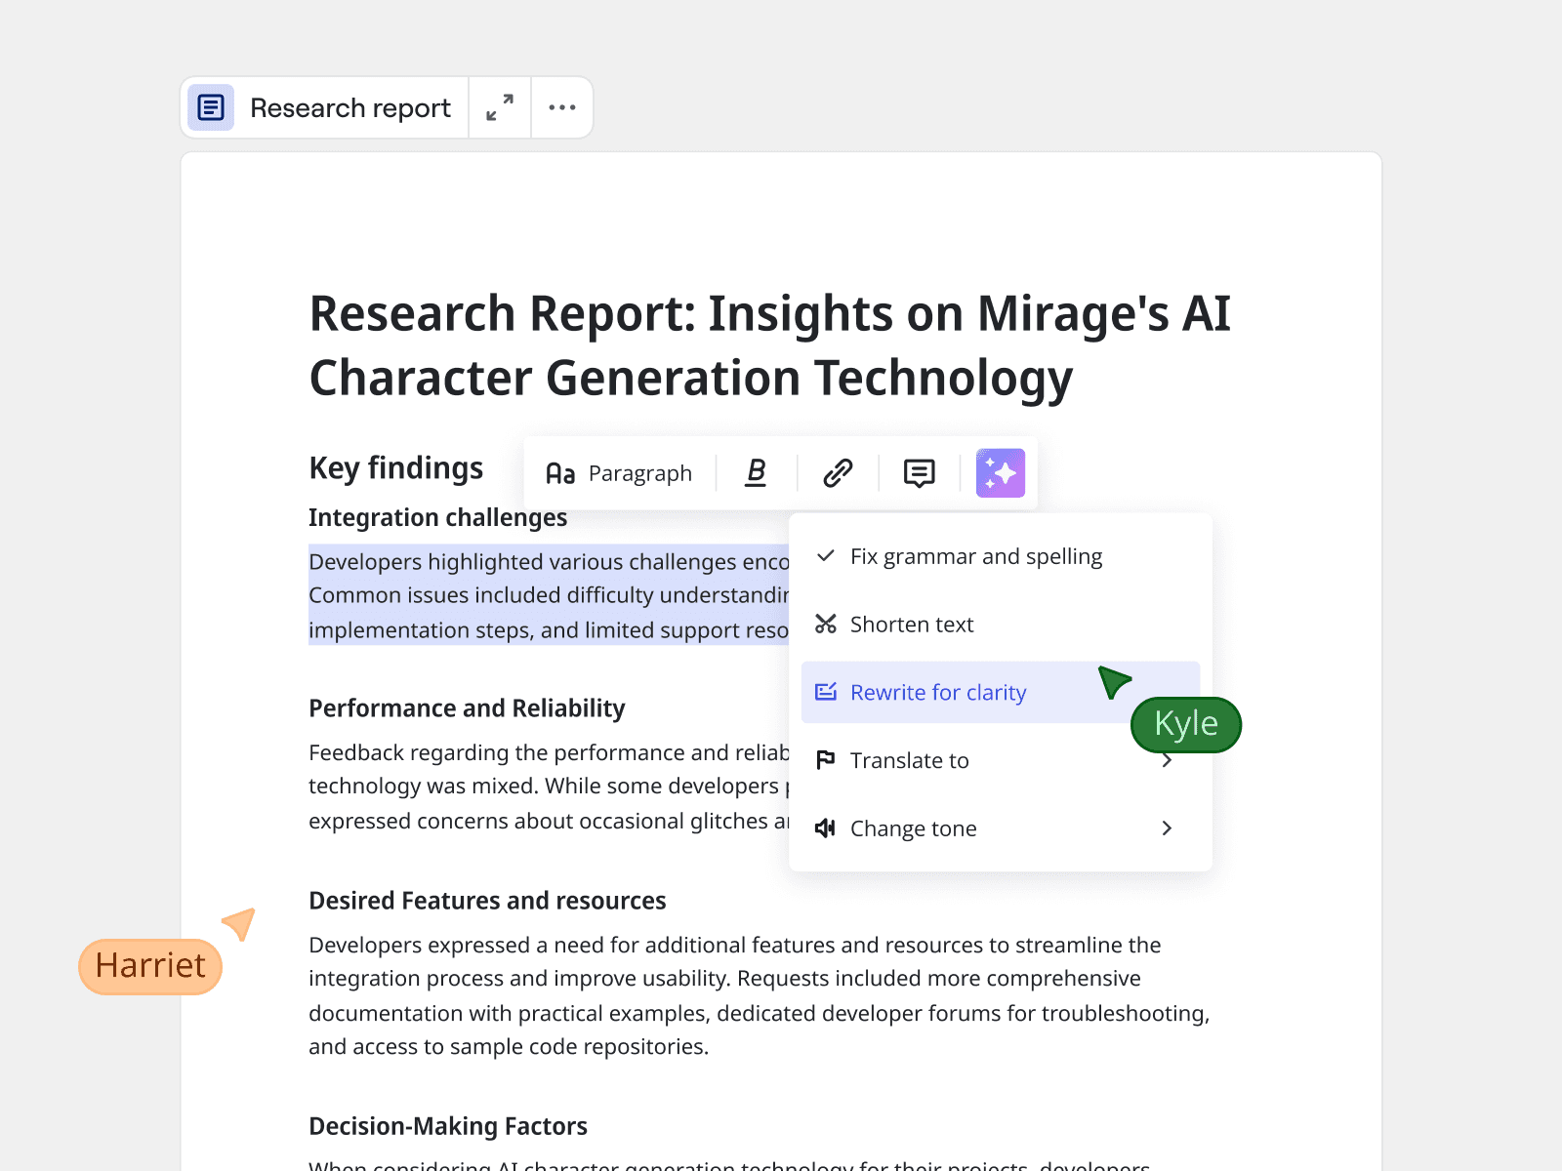This screenshot has width=1562, height=1171.
Task: Open the Paragraph text style dropdown
Action: (619, 473)
